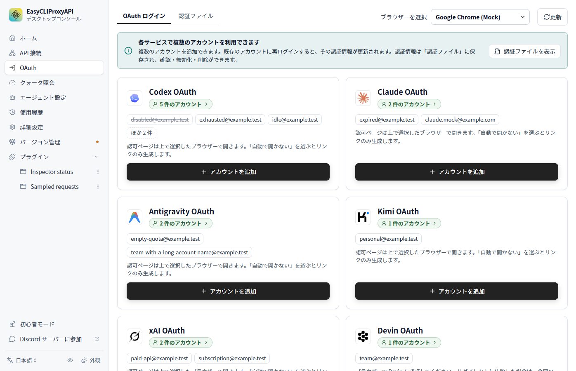Click drag handle beside Inspector status
The width and height of the screenshot is (576, 371).
[x=98, y=172]
